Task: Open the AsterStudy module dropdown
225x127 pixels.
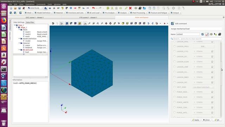Action: [36, 8]
